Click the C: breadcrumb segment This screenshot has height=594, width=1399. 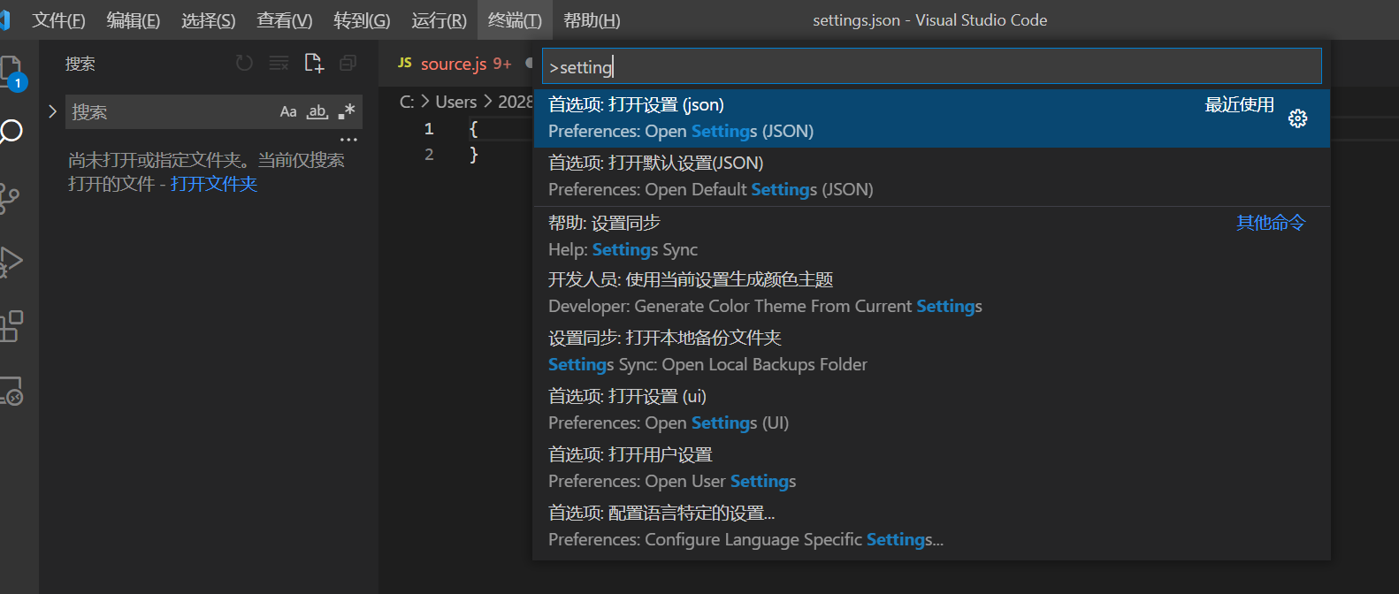407,102
